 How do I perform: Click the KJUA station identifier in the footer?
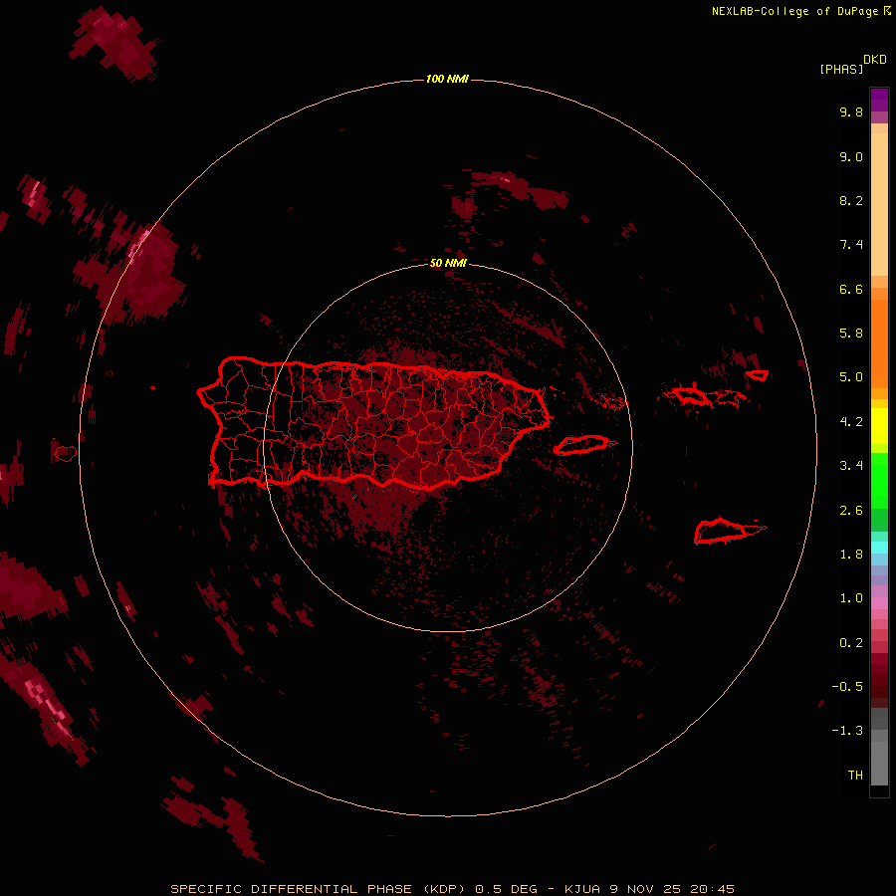[581, 889]
